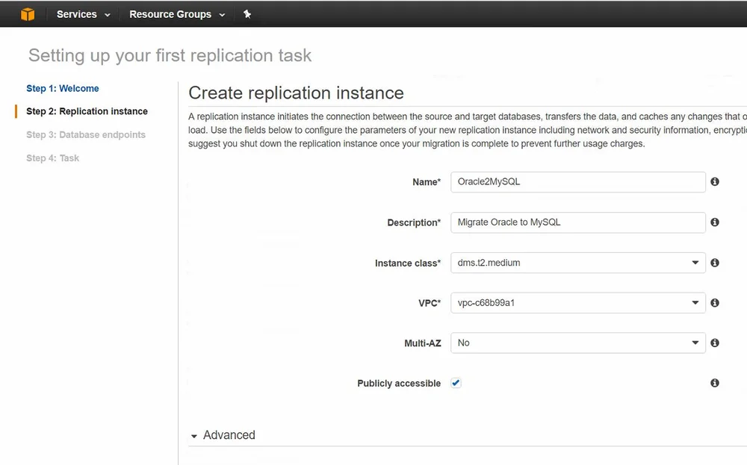Open the VPC selection dropdown
Viewport: 747px width, 465px height.
[x=577, y=302]
